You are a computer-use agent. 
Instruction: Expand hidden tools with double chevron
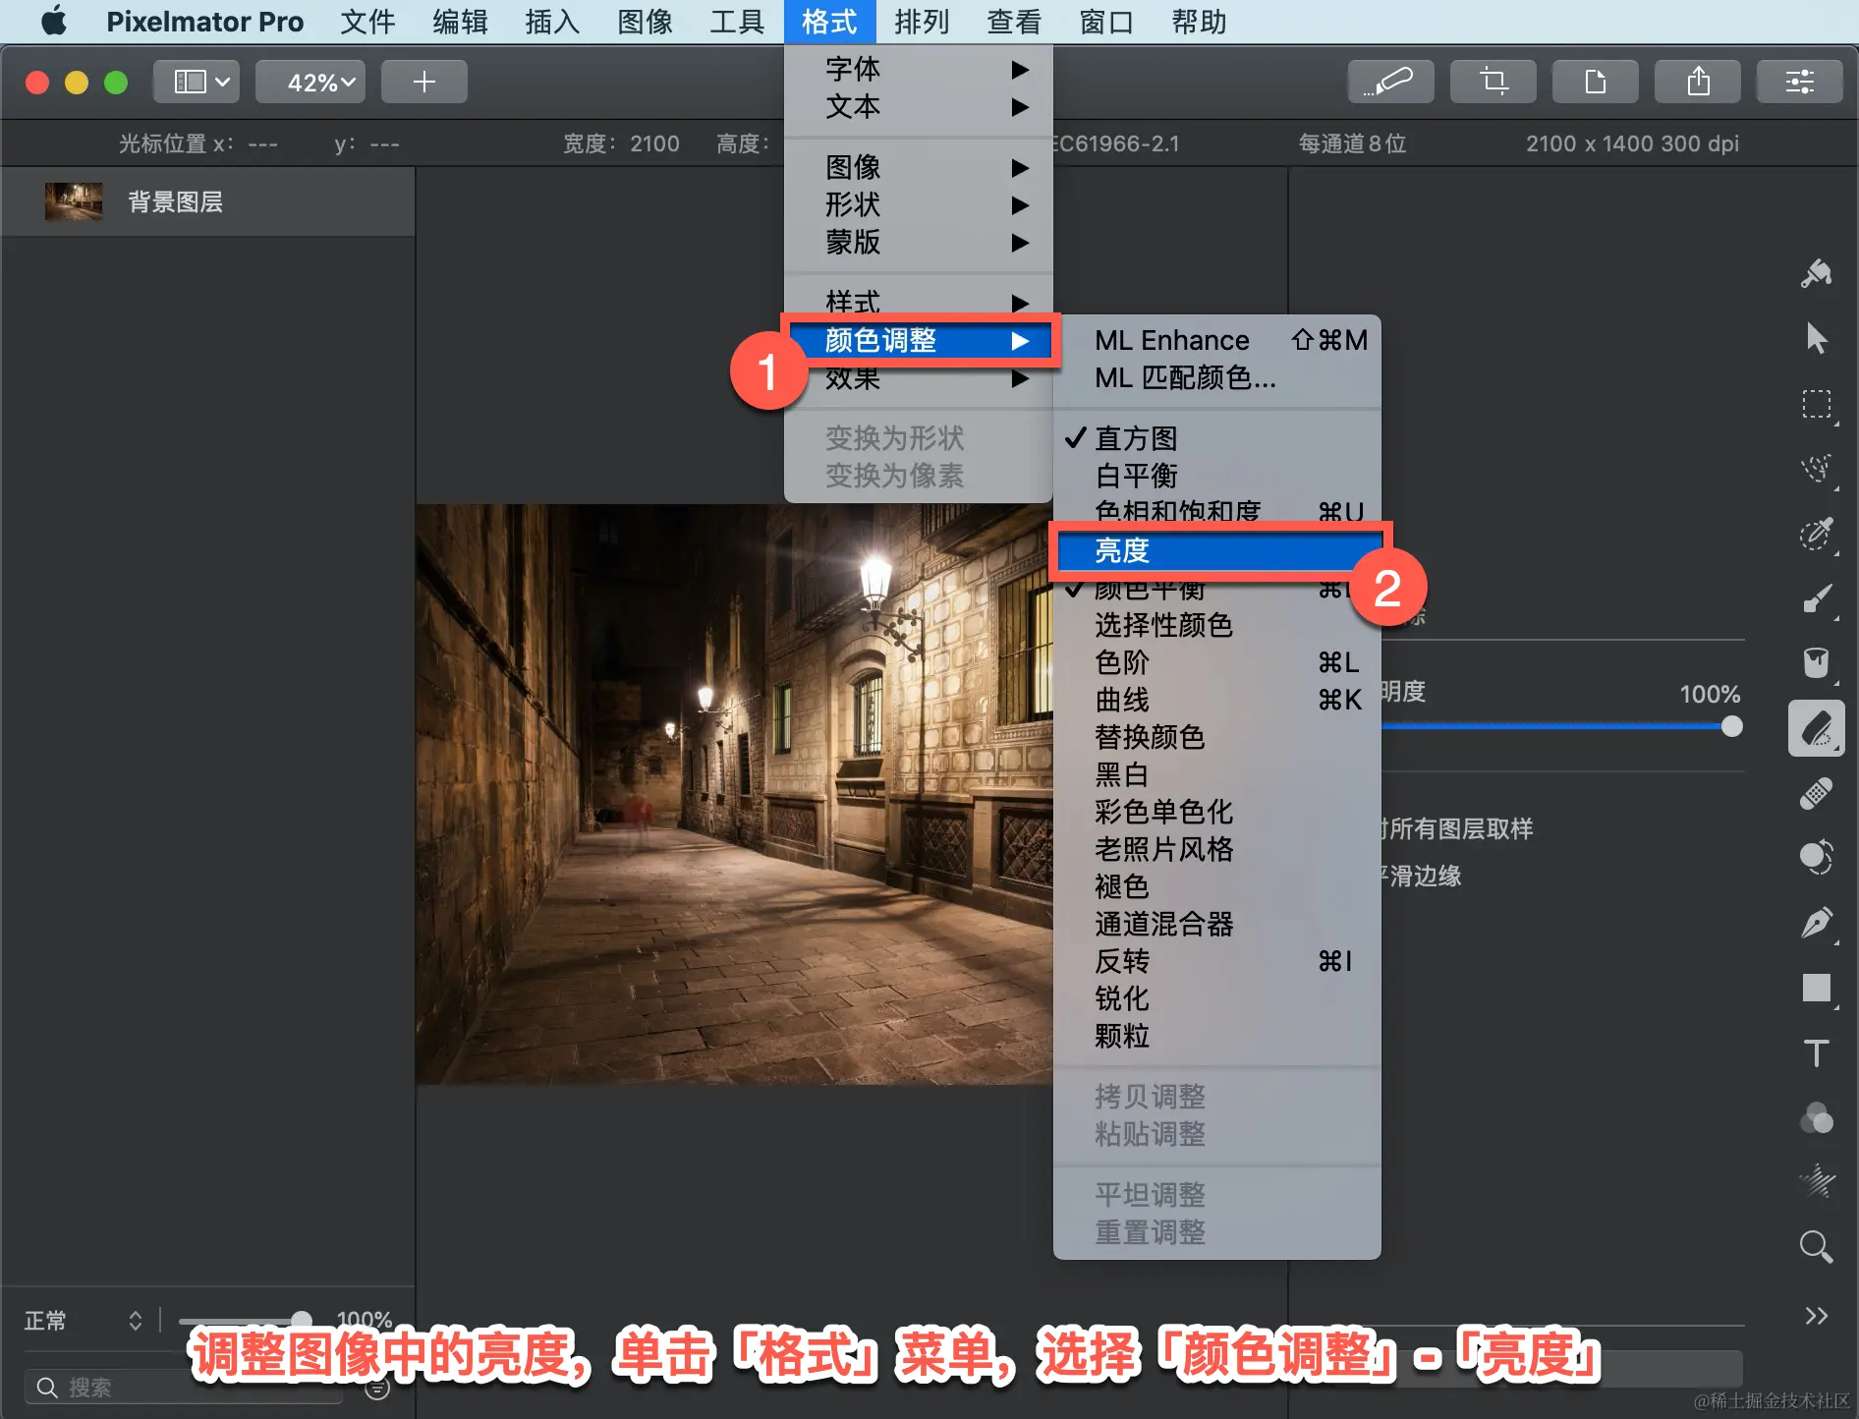(1816, 1316)
